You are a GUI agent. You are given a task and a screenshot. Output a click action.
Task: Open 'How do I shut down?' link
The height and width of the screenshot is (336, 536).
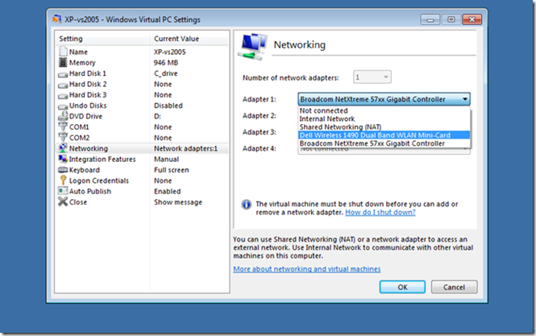tap(380, 213)
